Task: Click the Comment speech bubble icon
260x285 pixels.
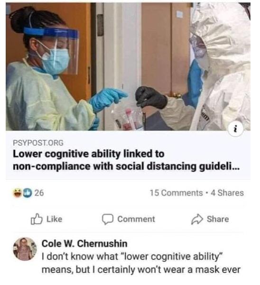Action: 108,219
